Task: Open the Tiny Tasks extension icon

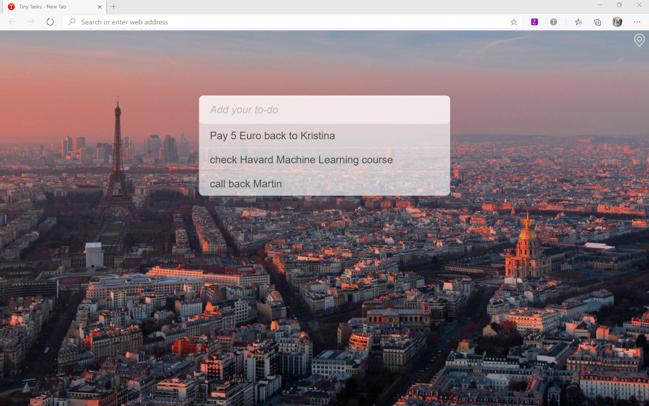Action: point(554,22)
